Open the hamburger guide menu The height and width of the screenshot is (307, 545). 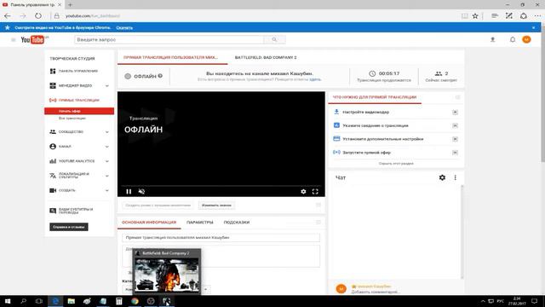point(14,40)
